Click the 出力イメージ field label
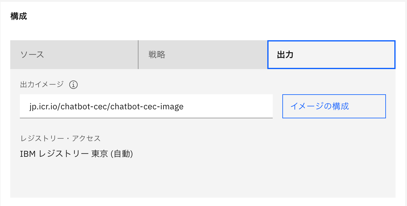407x206 pixels. click(x=41, y=84)
